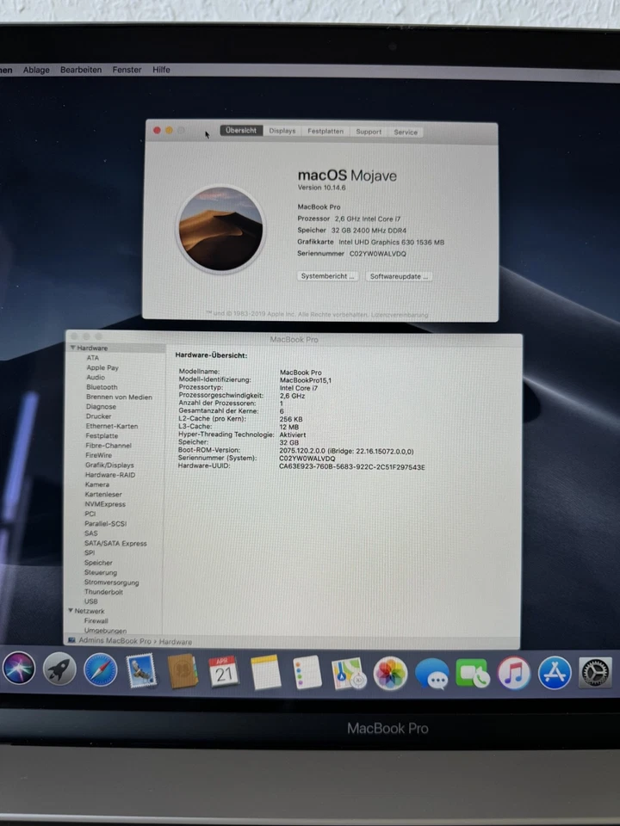Collapse the Netzwerk tree section
The height and width of the screenshot is (826, 620).
tap(71, 611)
